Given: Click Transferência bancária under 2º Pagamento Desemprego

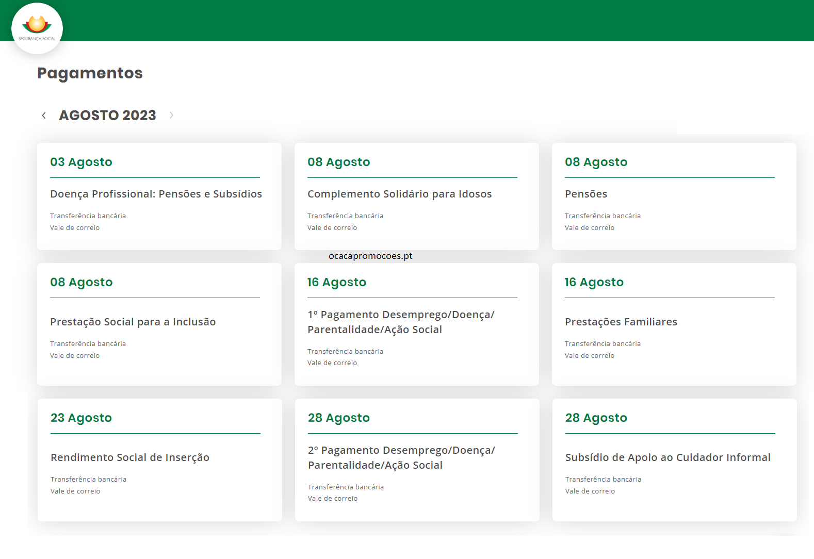Looking at the screenshot, I should 346,487.
